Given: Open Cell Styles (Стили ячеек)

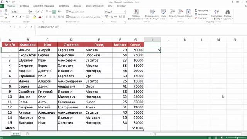Looking at the screenshot, I should (163, 14).
